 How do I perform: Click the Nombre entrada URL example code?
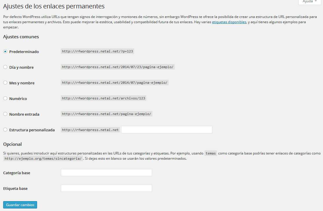tap(106, 114)
